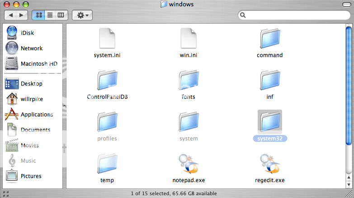The height and width of the screenshot is (198, 354).
Task: Go forward with the right arrow button
Action: 22,15
